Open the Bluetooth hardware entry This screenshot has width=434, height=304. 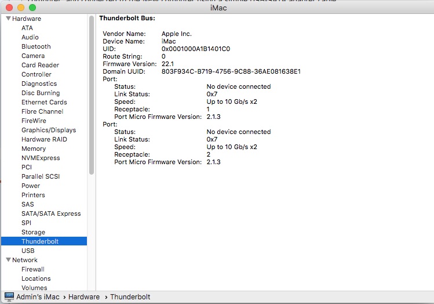point(36,46)
